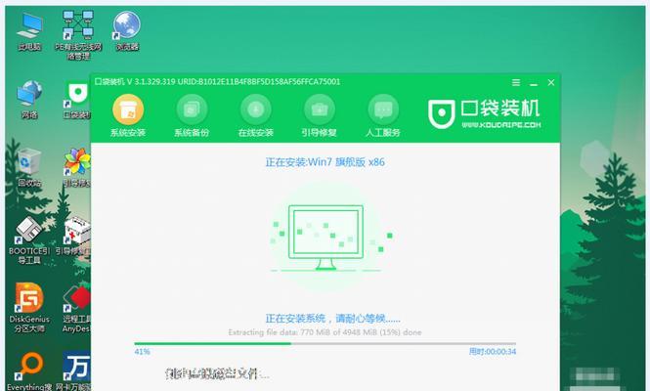Open the 系统安装 (system install) tab

point(128,115)
